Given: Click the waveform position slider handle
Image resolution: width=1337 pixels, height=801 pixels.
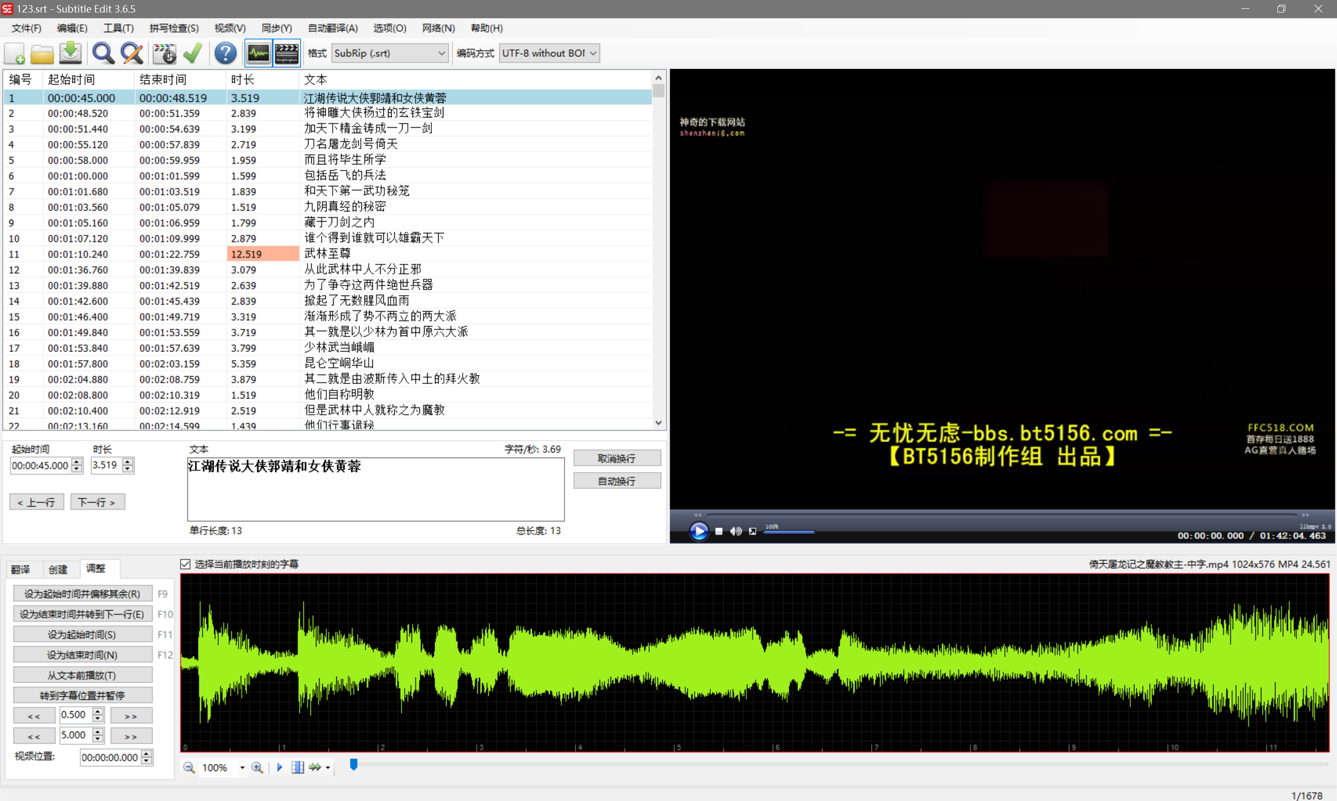Looking at the screenshot, I should coord(354,764).
